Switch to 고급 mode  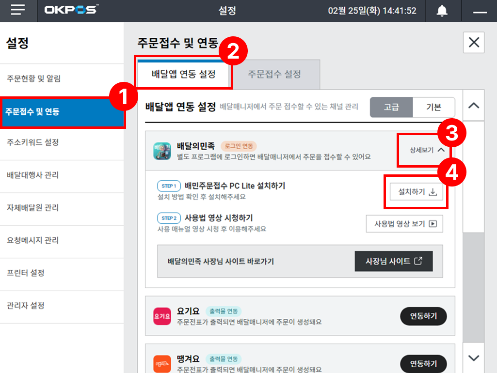click(391, 108)
